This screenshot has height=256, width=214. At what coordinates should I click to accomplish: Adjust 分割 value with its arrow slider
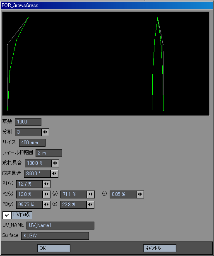coord(45,132)
